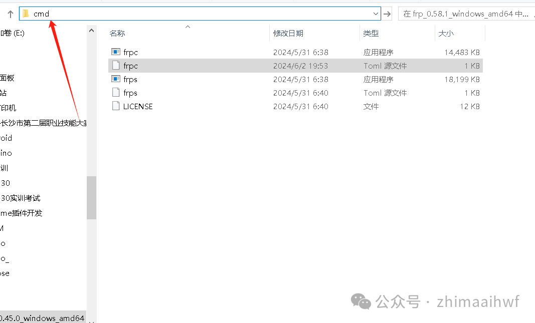
Task: Select the frps application icon
Action: tap(116, 79)
